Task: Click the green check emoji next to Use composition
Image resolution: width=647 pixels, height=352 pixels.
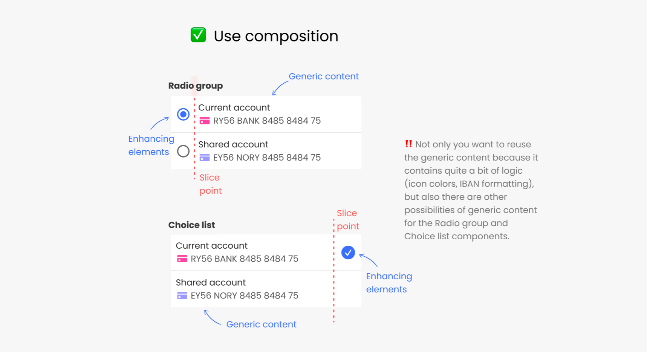Action: click(198, 35)
